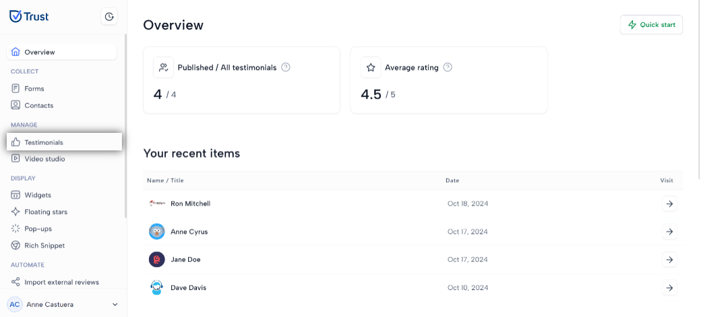Click the question mark beside Average rating
Screen dimensions: 728x317
tap(448, 67)
